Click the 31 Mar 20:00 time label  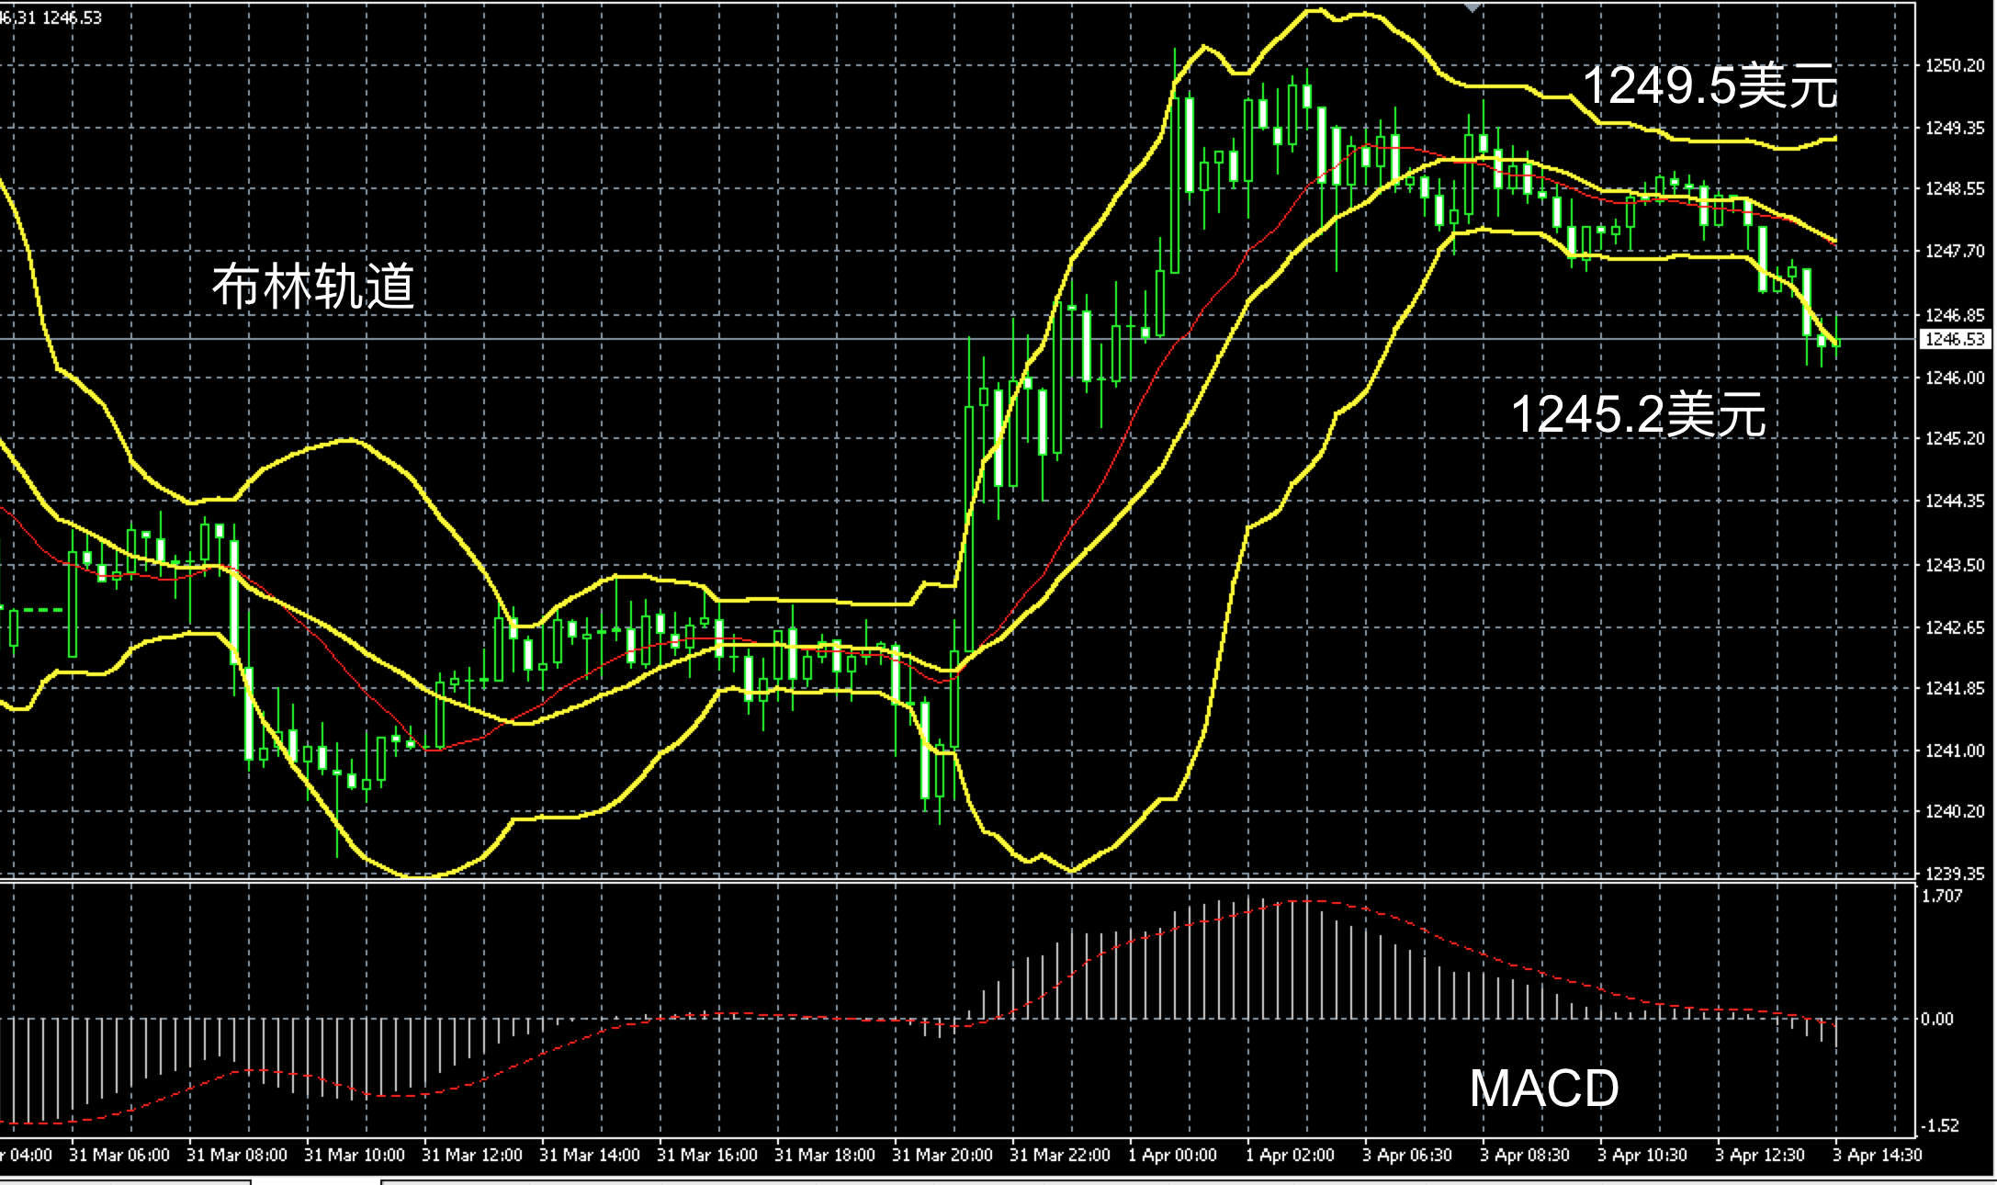(x=942, y=1156)
